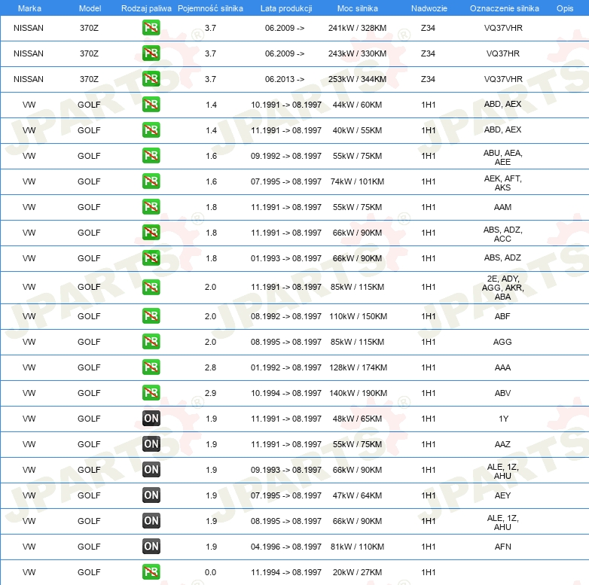
Task: Click engine code AAZ
Action: click(502, 444)
